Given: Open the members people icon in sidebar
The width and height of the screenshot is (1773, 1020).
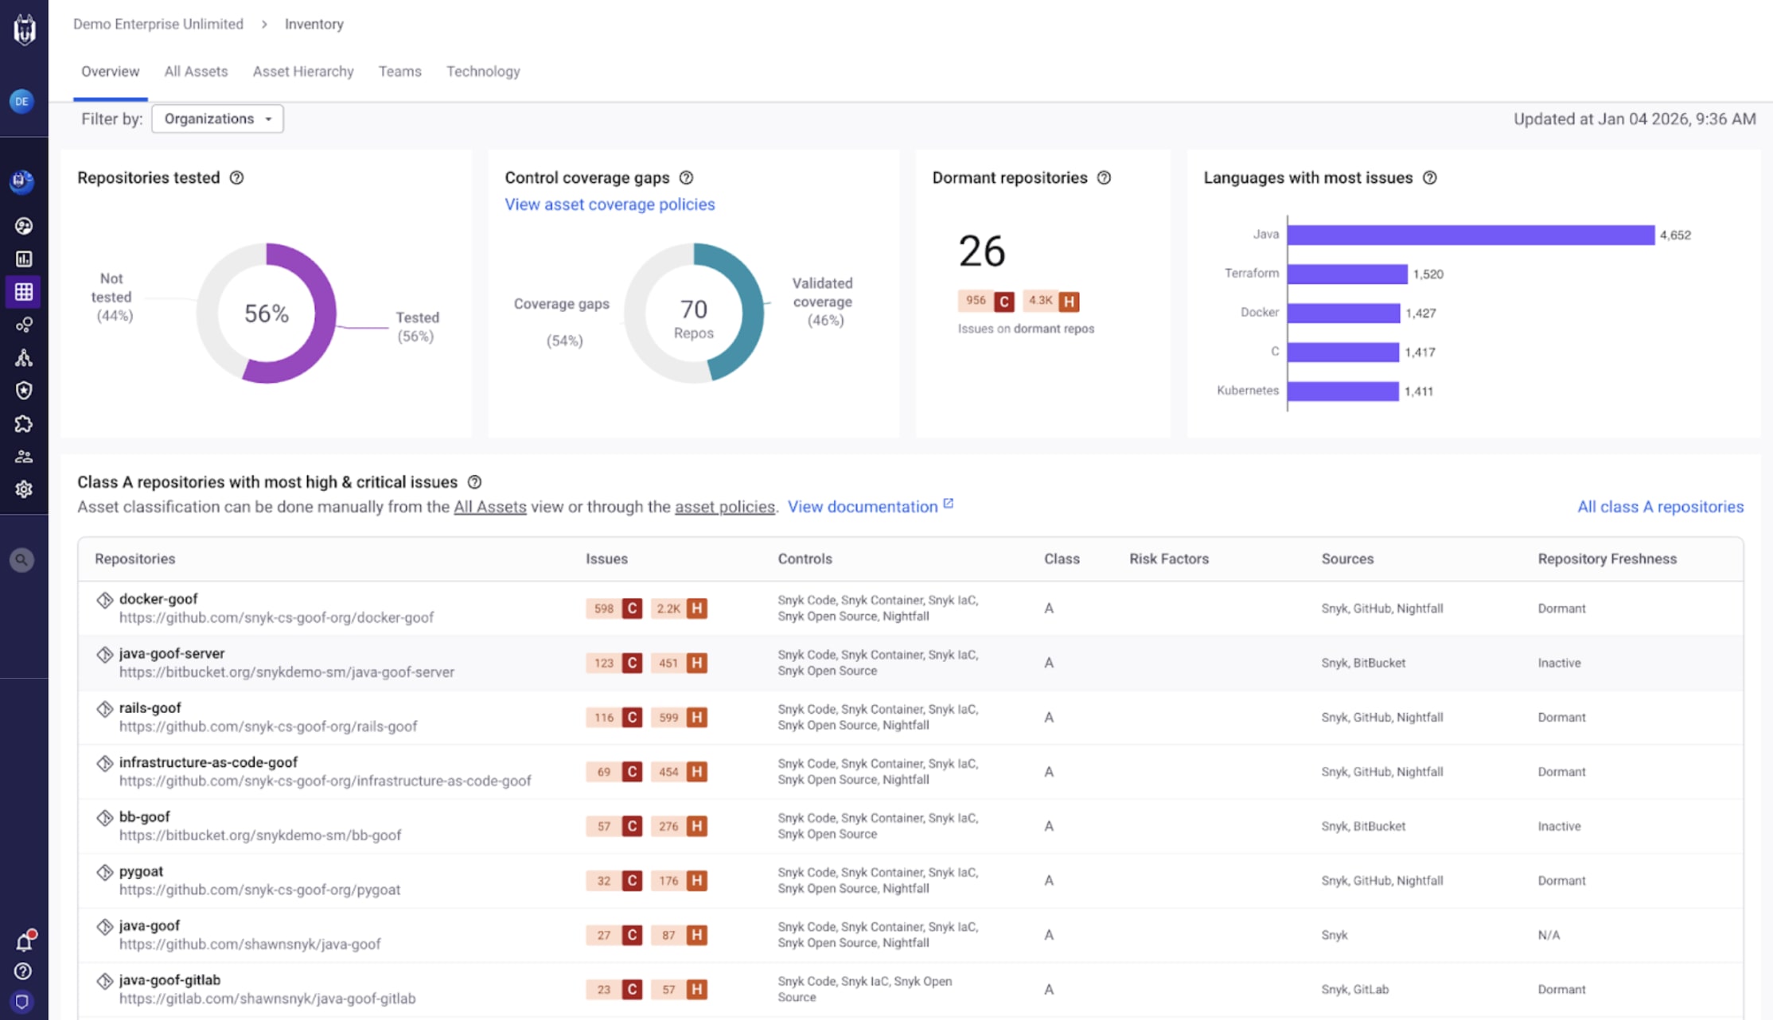Looking at the screenshot, I should pos(24,456).
